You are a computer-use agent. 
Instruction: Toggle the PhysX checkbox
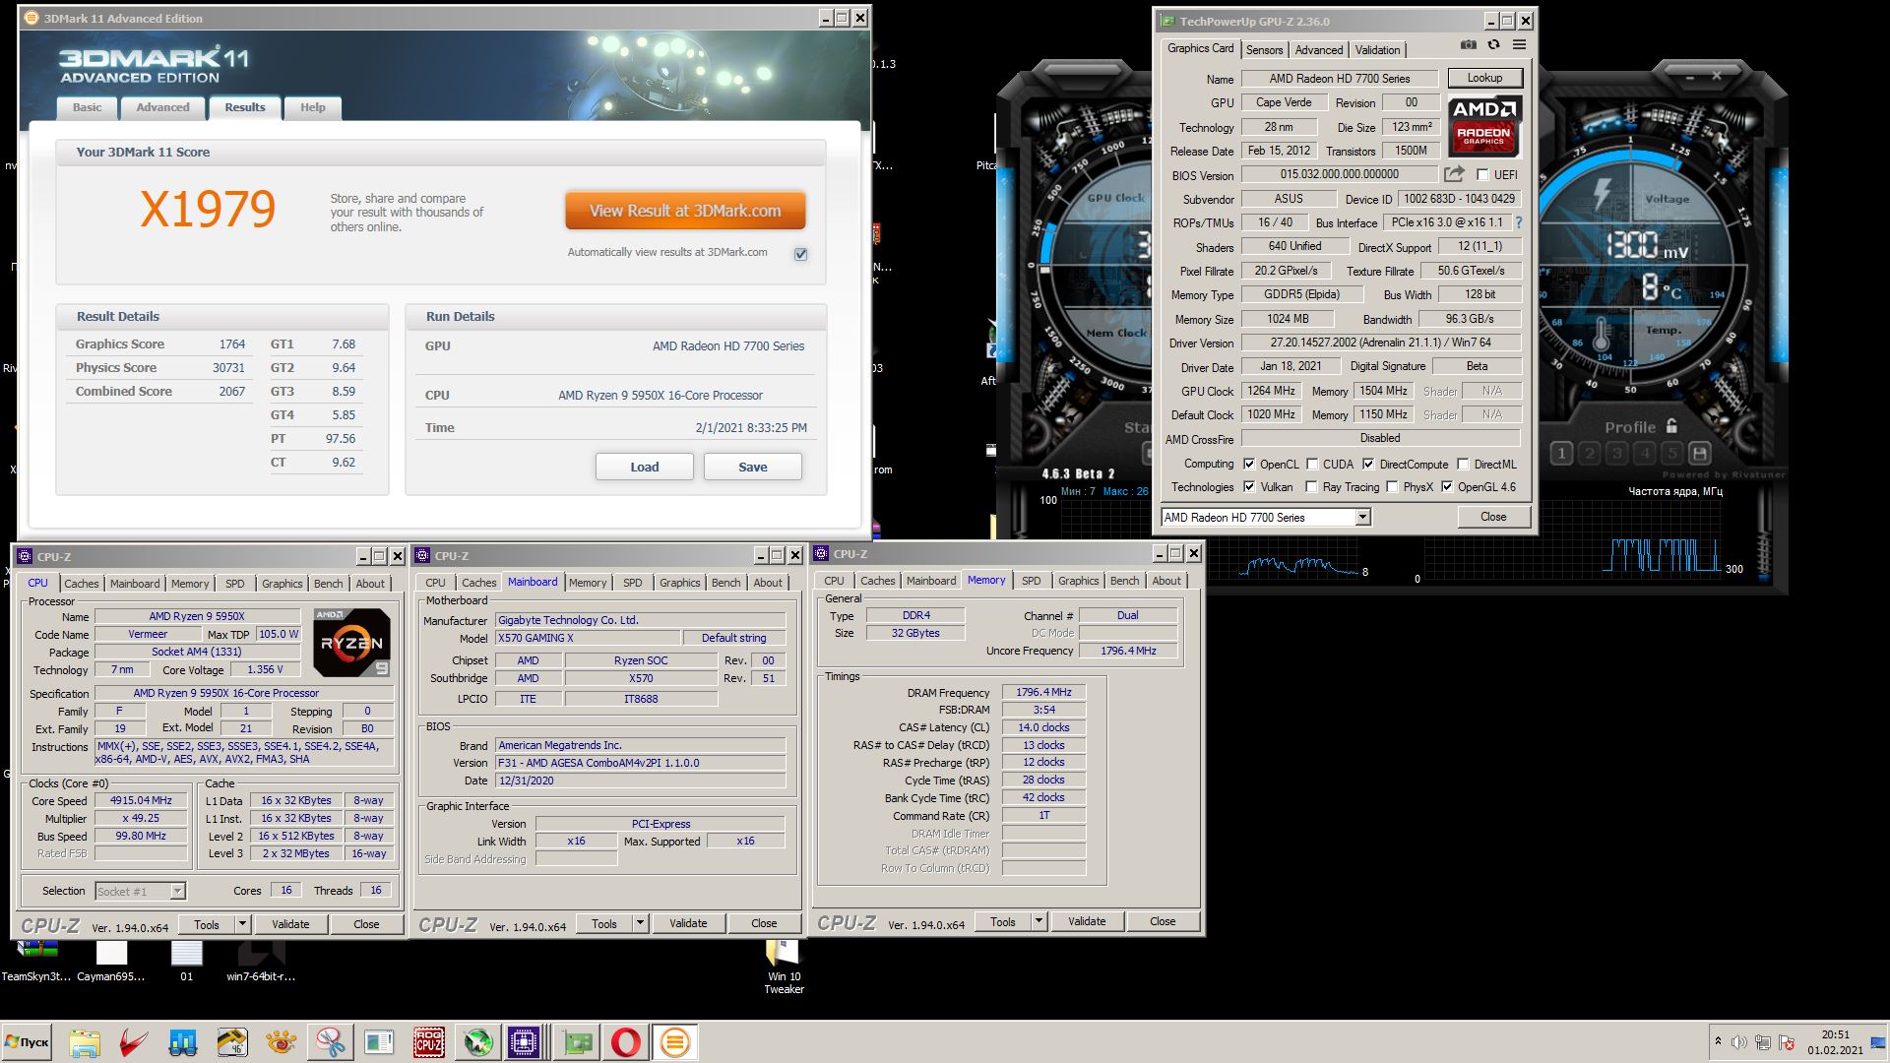pos(1392,487)
